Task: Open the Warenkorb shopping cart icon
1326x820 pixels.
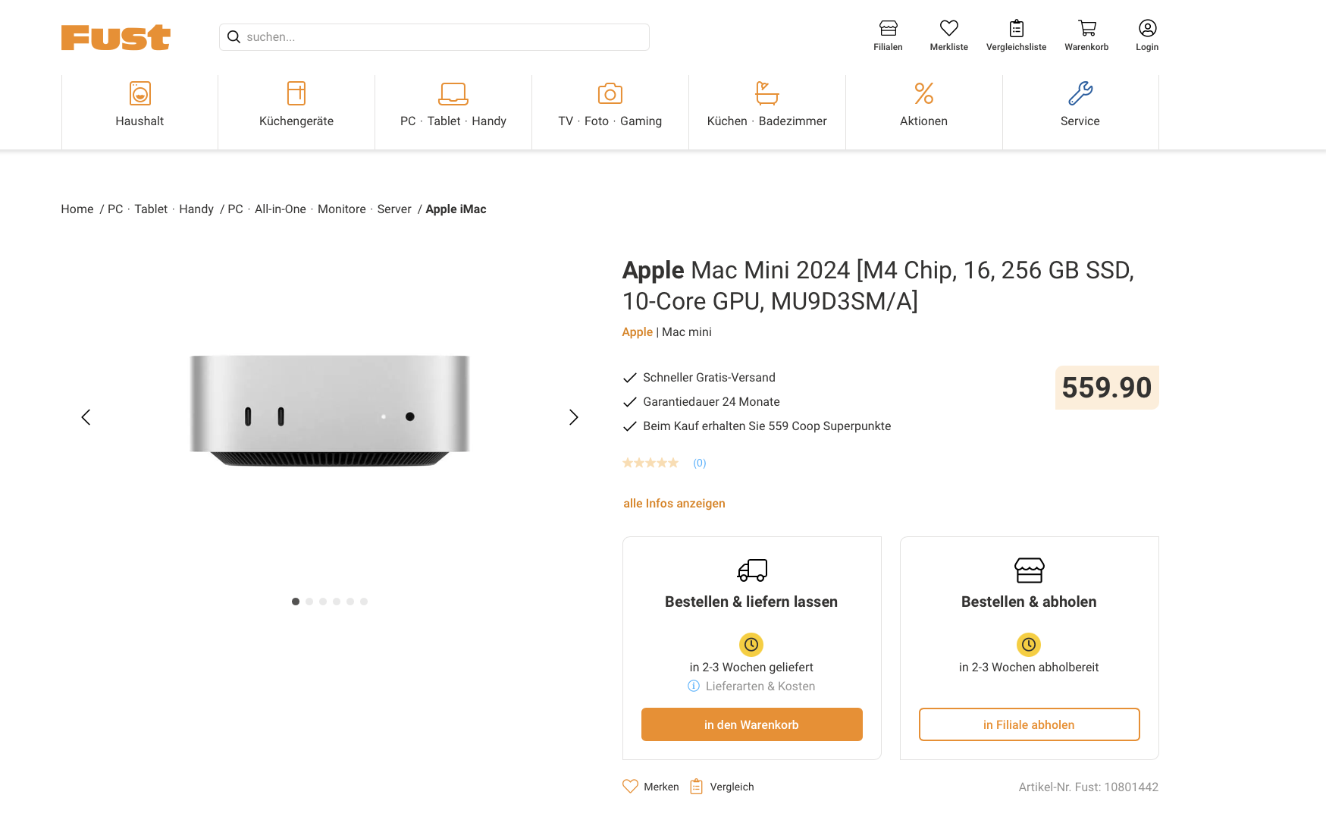Action: click(x=1086, y=29)
